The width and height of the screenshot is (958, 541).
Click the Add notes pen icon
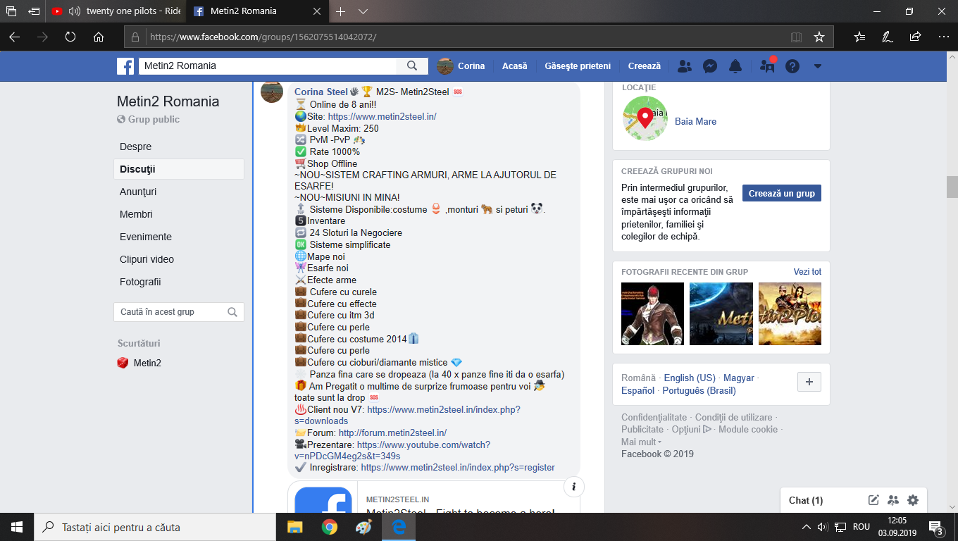point(888,37)
